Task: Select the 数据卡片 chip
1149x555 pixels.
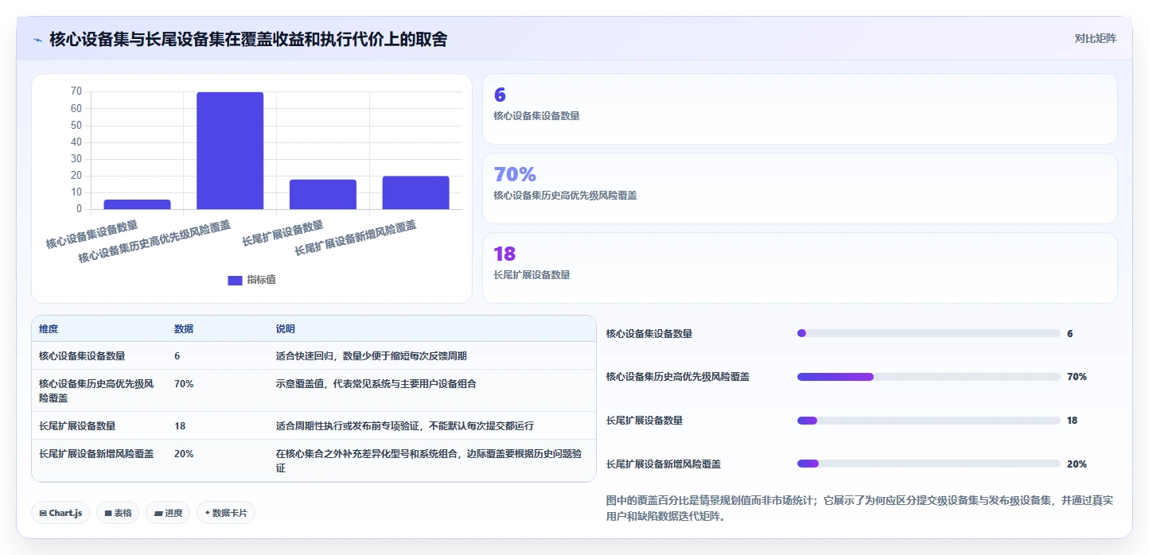Action: pyautogui.click(x=226, y=513)
